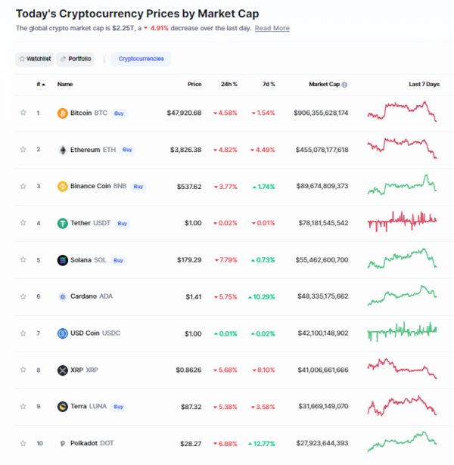Screen dimensions: 454x465
Task: Toggle the watchlist star for Polkadot
Action: 23,443
